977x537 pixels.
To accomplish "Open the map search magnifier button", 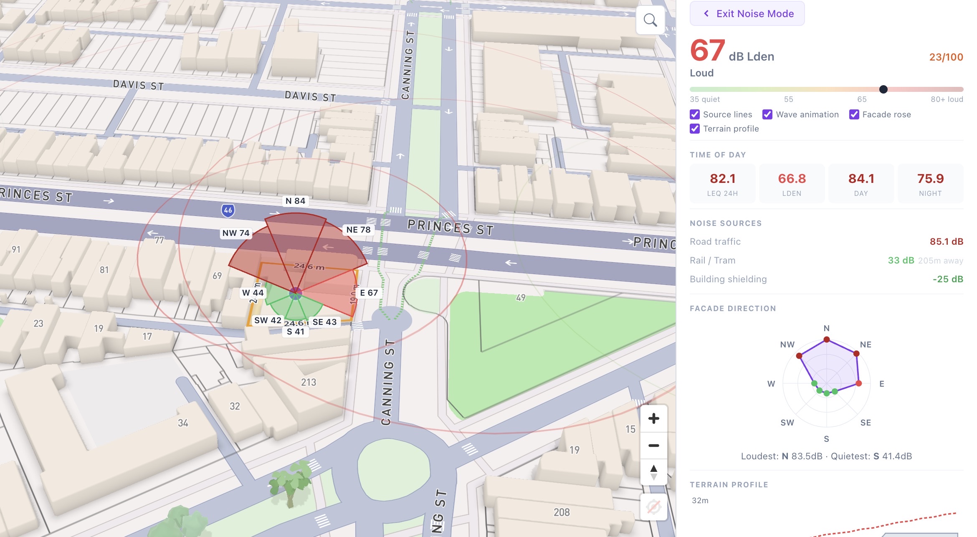I will pos(650,20).
